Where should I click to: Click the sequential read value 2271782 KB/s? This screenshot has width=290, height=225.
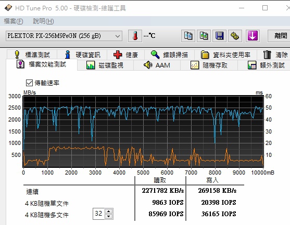click(163, 191)
